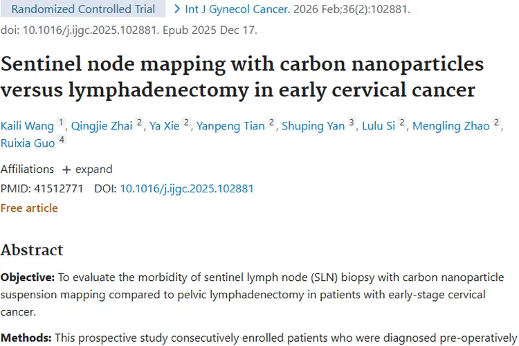Image resolution: width=519 pixels, height=346 pixels.
Task: Click author Ruixia Guo
Action: tap(27, 143)
